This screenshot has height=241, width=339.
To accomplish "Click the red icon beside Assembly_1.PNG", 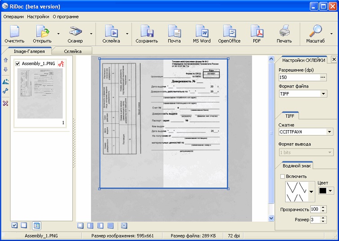I will tap(61, 64).
